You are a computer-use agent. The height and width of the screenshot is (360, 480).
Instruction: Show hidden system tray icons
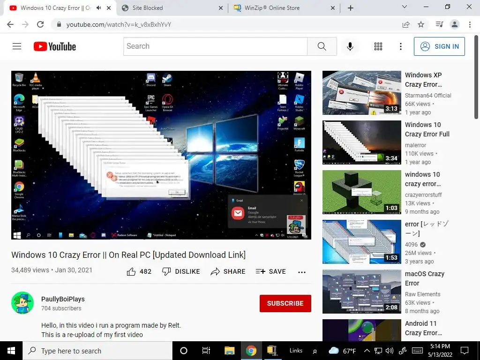pyautogui.click(x=367, y=351)
